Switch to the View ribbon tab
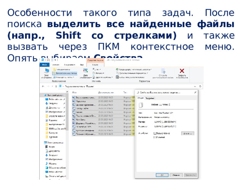The height and width of the screenshot is (183, 244). (82, 65)
